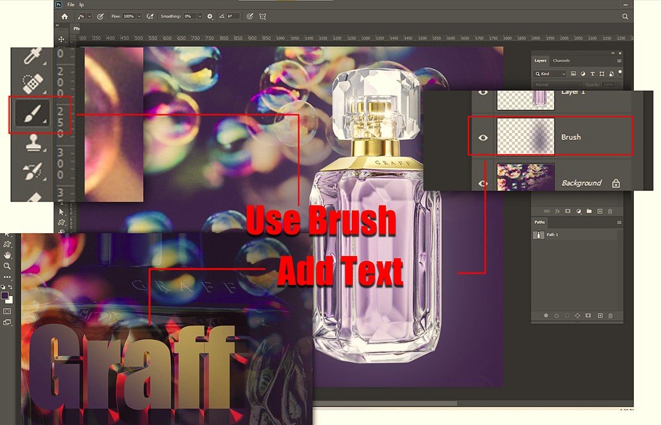Create new fill or adjustment layer
This screenshot has width=661, height=425.
tap(578, 211)
